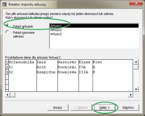This screenshot has width=145, height=116.
Task: Finish the wizard with the Zakończ button
Action: pos(128,108)
